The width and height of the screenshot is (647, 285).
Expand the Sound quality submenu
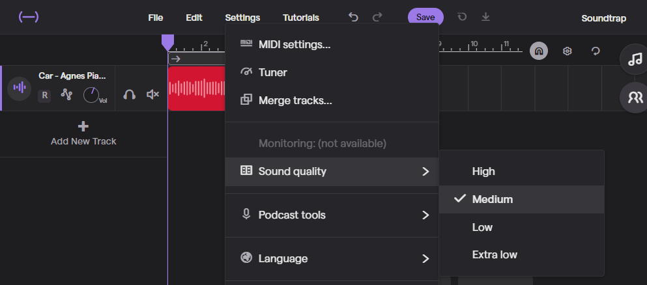pyautogui.click(x=332, y=171)
